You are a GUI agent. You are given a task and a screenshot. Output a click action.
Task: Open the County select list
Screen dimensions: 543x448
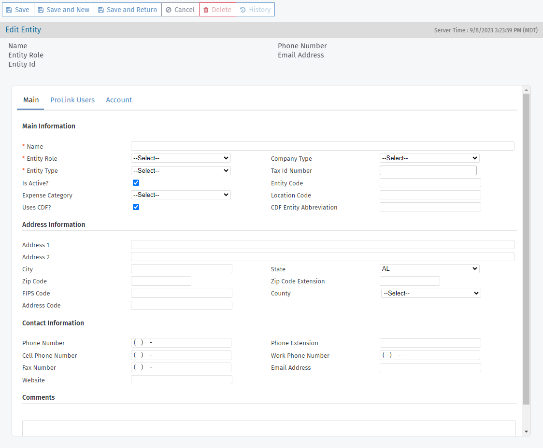[431, 294]
